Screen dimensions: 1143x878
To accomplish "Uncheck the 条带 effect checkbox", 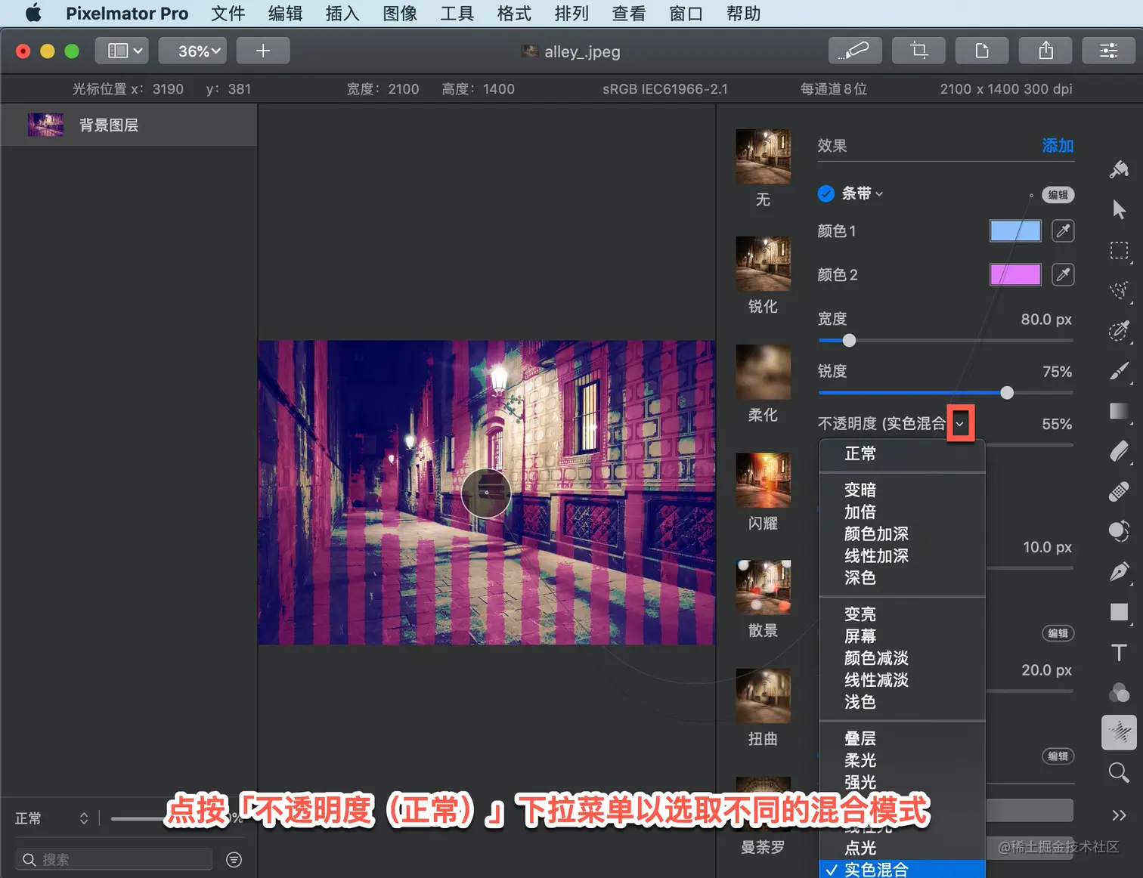I will click(x=826, y=193).
